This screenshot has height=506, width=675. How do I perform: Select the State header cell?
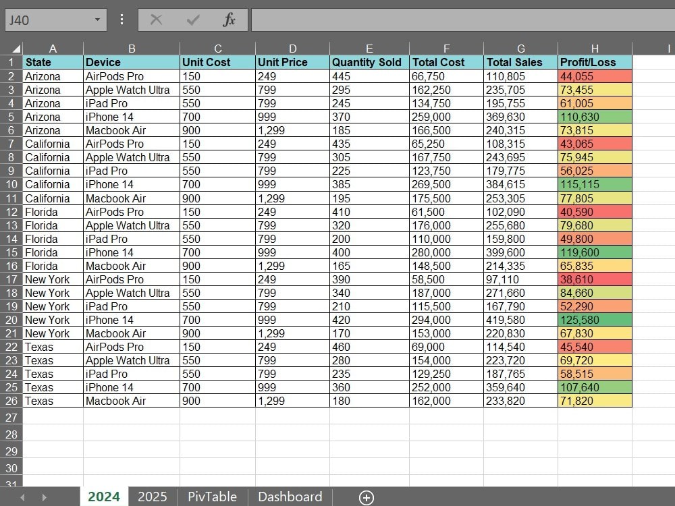point(53,62)
